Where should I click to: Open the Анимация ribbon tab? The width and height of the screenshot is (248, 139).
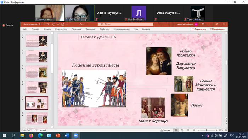click(x=90, y=29)
